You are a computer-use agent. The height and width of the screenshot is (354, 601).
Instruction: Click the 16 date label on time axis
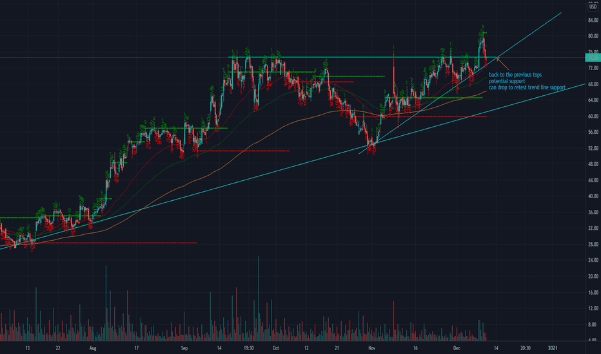pyautogui.click(x=415, y=348)
